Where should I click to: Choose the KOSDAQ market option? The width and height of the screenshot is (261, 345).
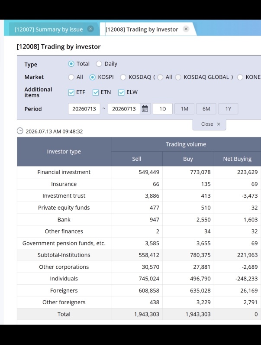pyautogui.click(x=123, y=77)
